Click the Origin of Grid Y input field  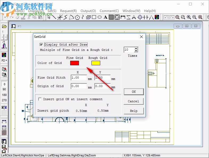pyautogui.click(x=102, y=86)
